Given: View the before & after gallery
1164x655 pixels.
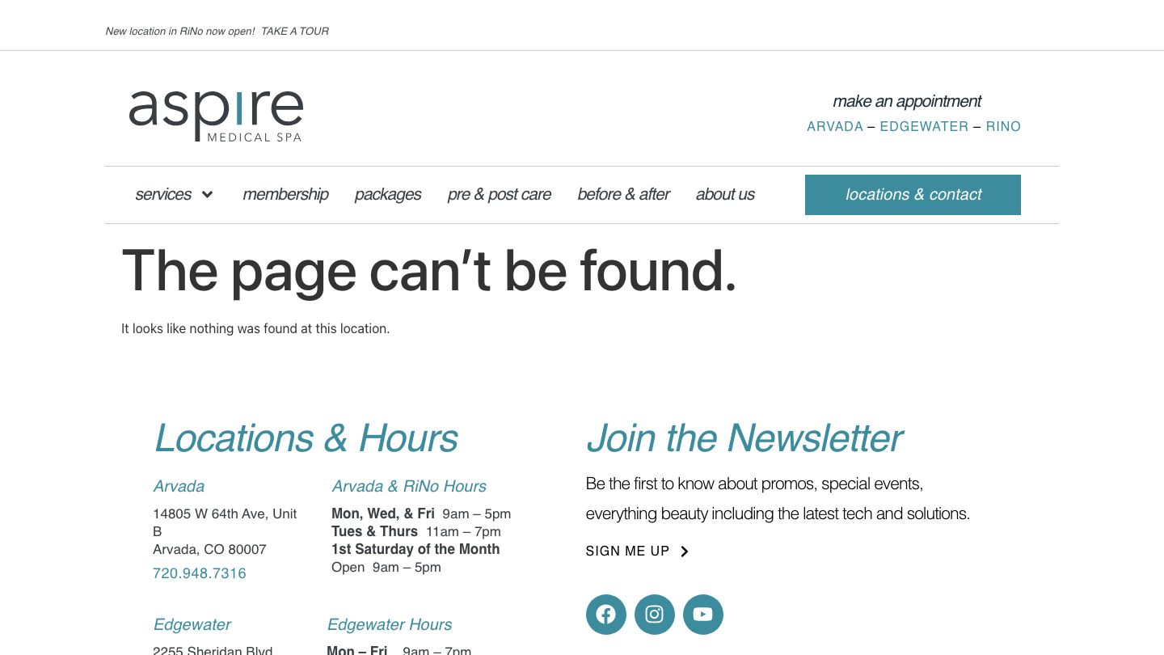Looking at the screenshot, I should pyautogui.click(x=623, y=194).
